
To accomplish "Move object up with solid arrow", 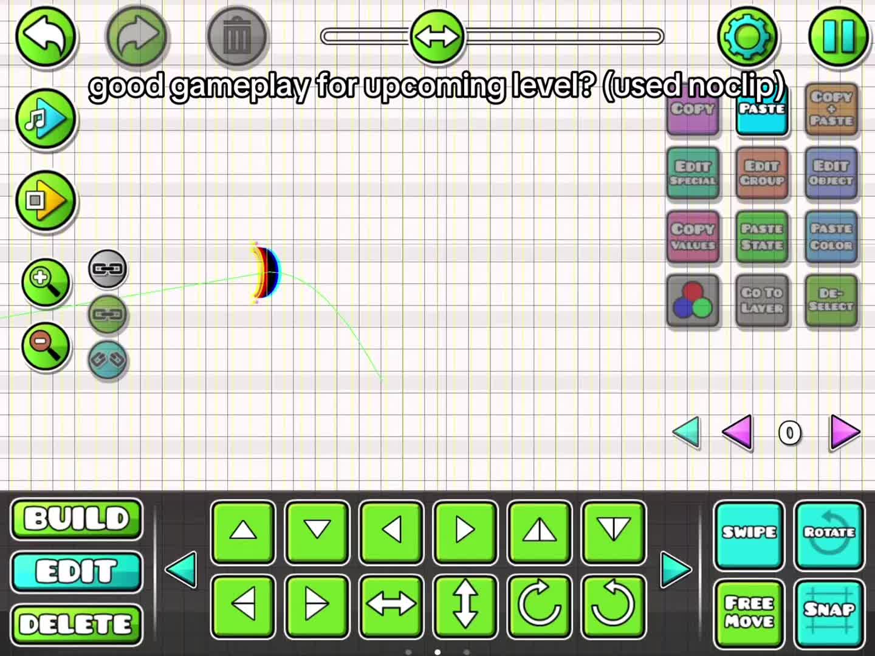I will 243,532.
